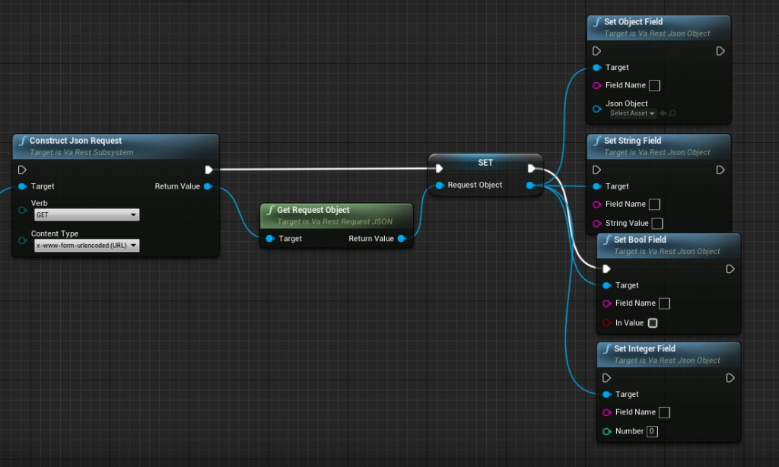779x467 pixels.
Task: Select the Set Object Field node title
Action: (633, 22)
